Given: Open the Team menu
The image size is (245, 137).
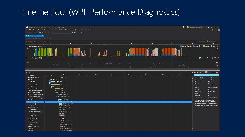Looking at the screenshot, I should pyautogui.click(x=51, y=30).
